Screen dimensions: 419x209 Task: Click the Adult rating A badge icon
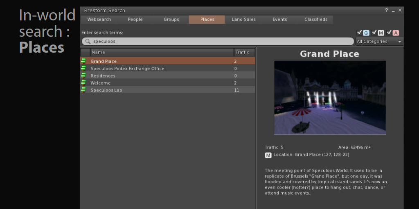pyautogui.click(x=396, y=33)
